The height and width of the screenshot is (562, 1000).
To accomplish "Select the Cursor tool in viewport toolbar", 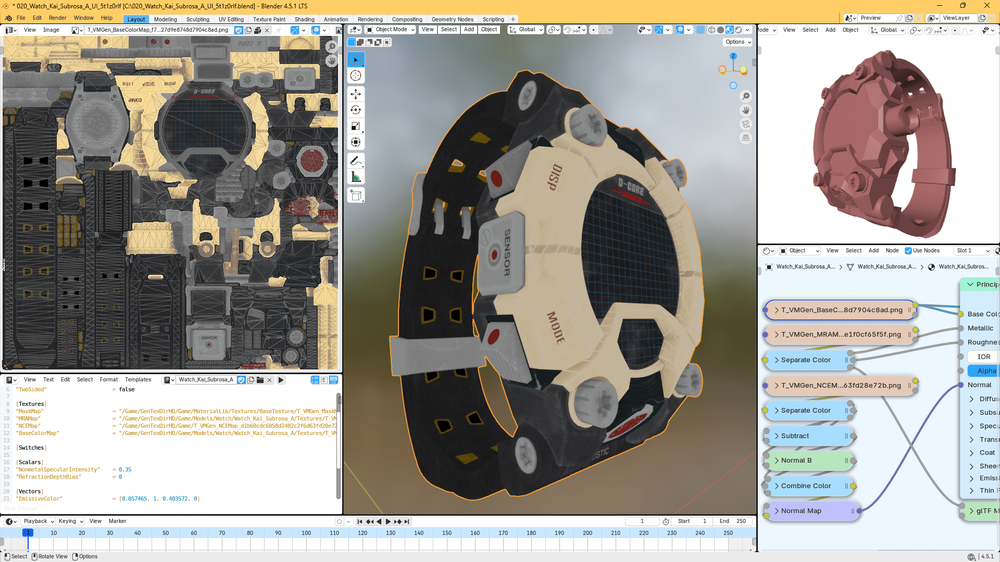I will point(356,76).
